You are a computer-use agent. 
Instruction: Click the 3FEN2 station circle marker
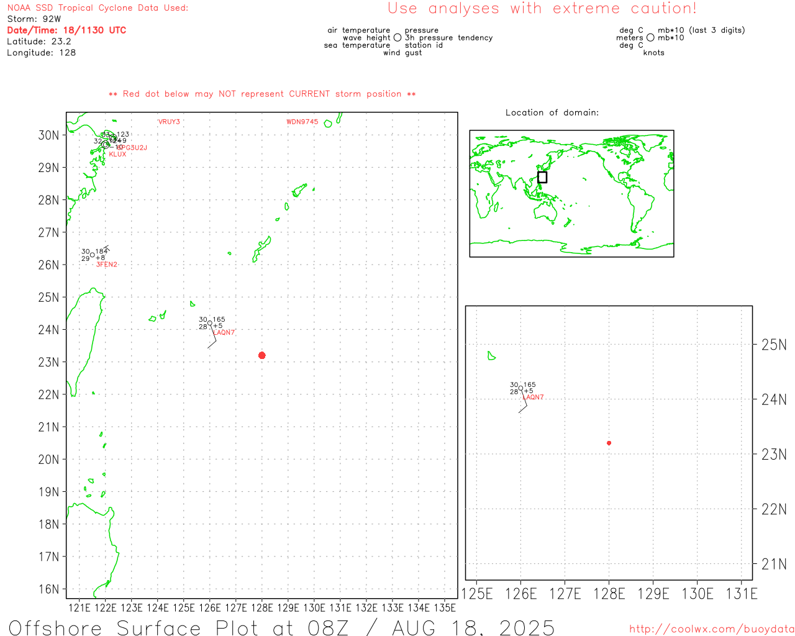(x=93, y=255)
